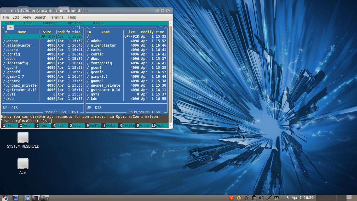Open the Search menu in menubar
The width and height of the screenshot is (357, 201).
point(41,17)
